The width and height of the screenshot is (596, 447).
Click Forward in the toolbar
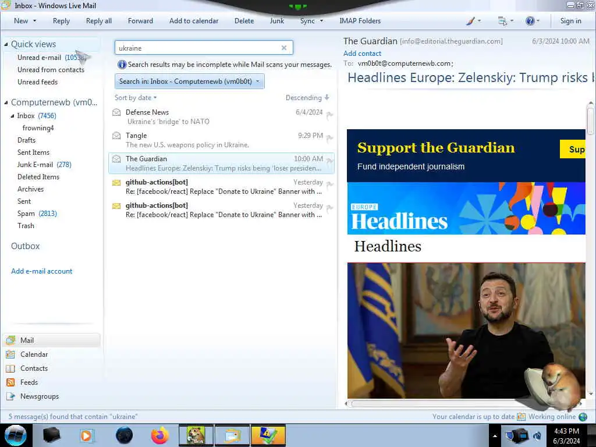140,21
